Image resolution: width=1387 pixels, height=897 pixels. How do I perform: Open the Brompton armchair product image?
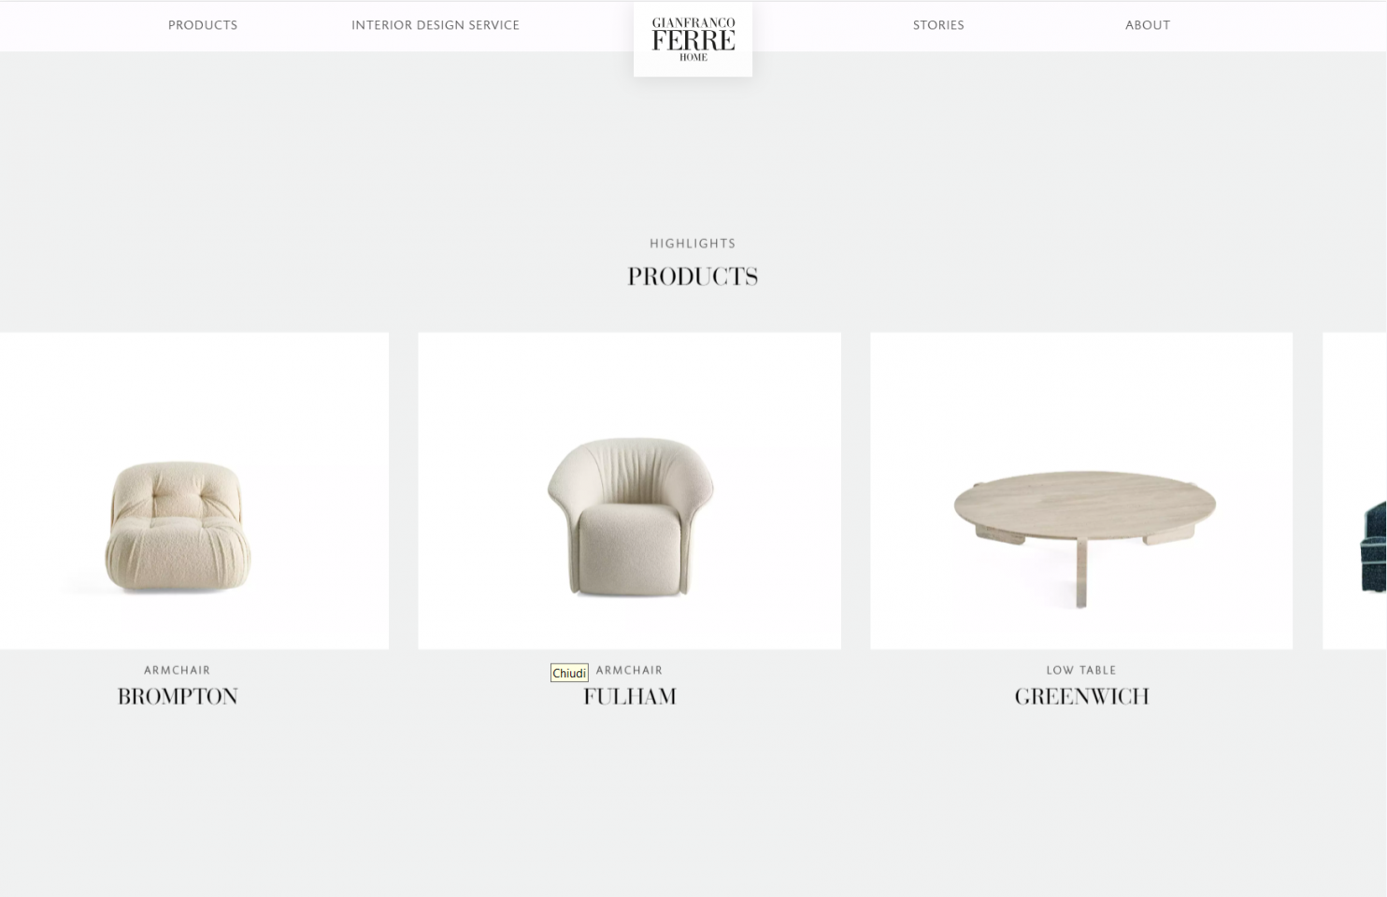coord(193,491)
